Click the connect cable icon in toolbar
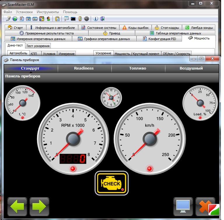 pyautogui.click(x=8, y=19)
